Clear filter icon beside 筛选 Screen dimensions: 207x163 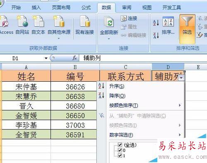click(200, 18)
